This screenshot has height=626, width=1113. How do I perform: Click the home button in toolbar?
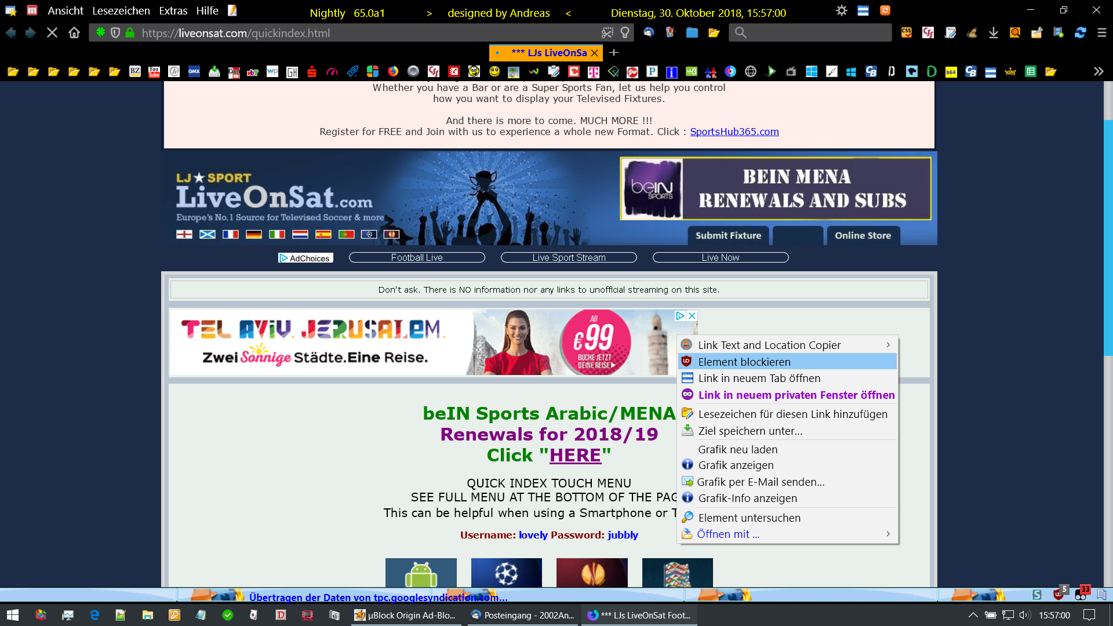(x=74, y=33)
